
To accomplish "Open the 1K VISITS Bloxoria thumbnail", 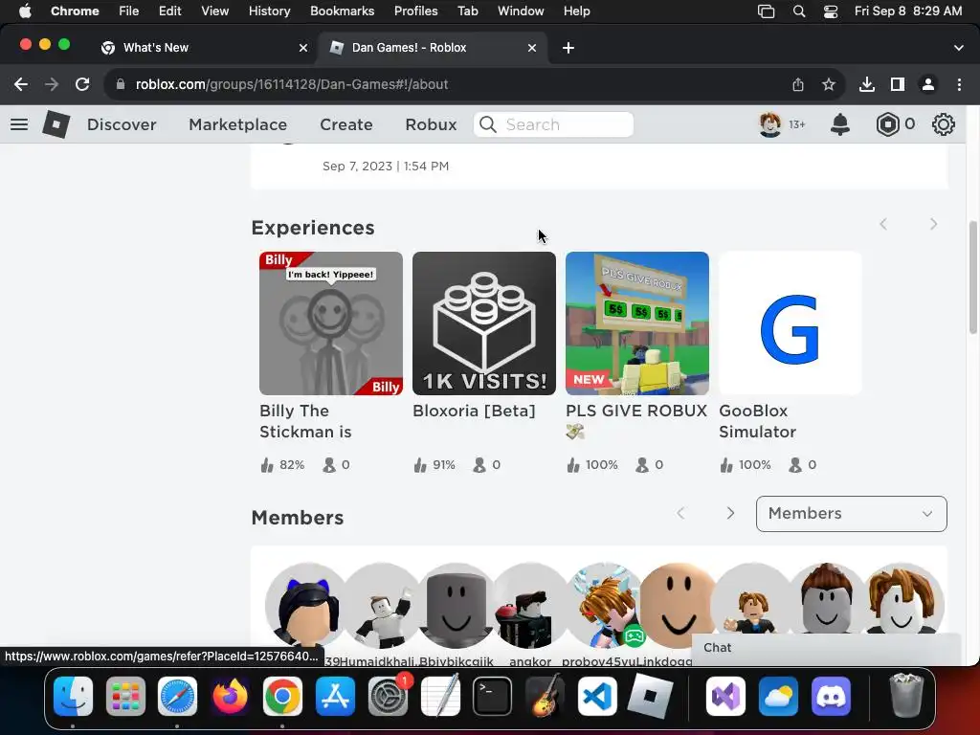I will pyautogui.click(x=483, y=323).
